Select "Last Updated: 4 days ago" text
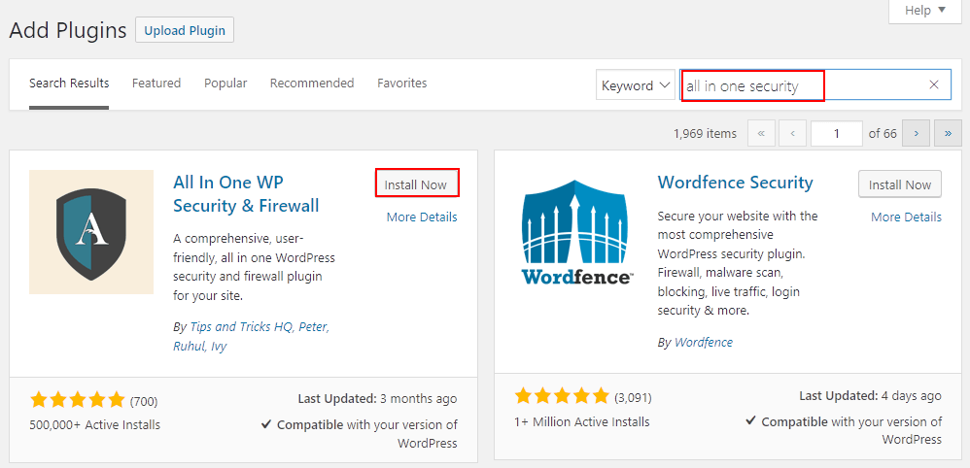 point(871,396)
